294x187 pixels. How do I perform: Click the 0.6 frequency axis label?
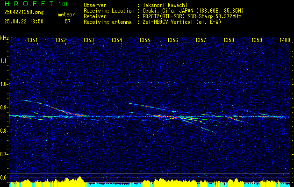pyautogui.click(x=4, y=178)
